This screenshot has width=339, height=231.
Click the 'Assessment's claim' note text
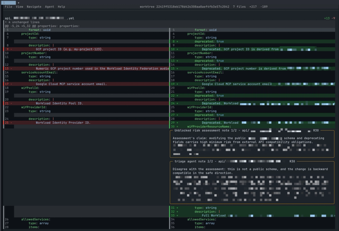point(248,140)
